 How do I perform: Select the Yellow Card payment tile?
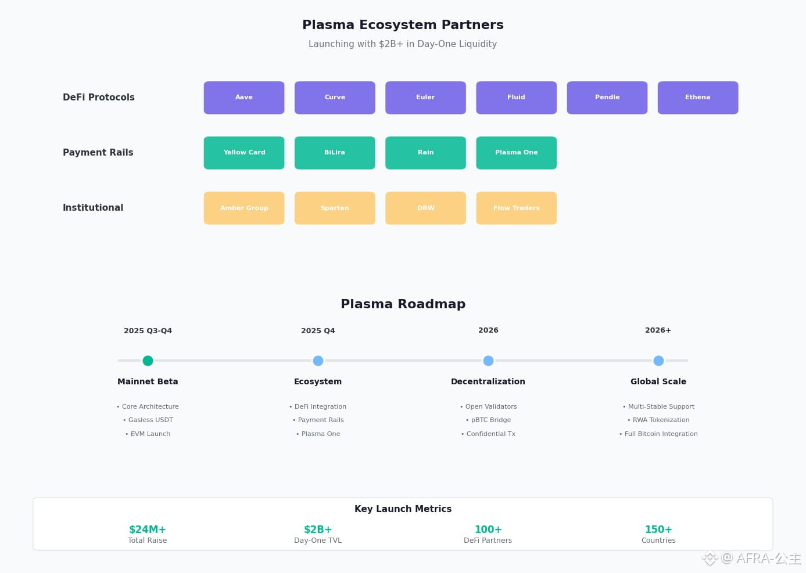click(x=244, y=153)
